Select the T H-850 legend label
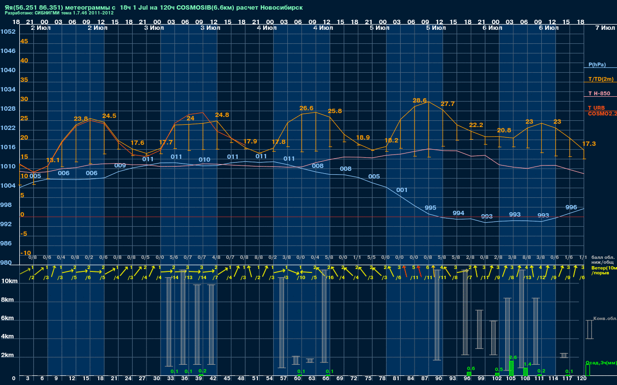 (599, 93)
